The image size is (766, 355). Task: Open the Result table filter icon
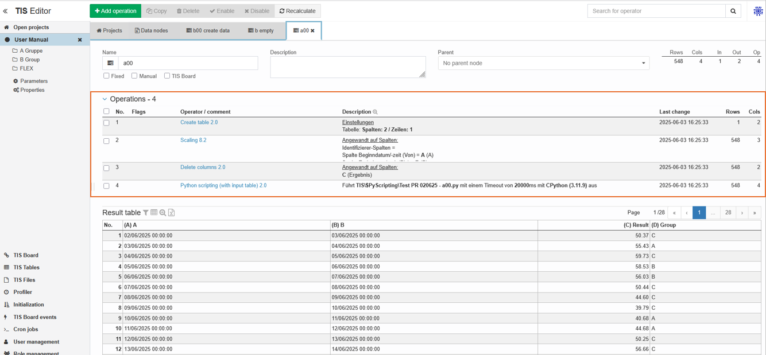[146, 213]
